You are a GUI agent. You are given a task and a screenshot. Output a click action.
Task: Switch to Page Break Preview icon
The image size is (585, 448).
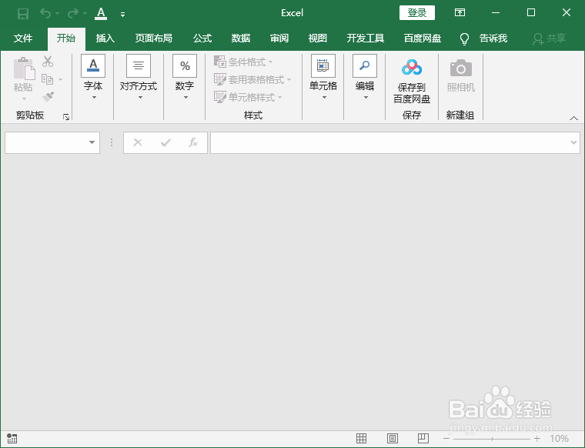(x=423, y=439)
